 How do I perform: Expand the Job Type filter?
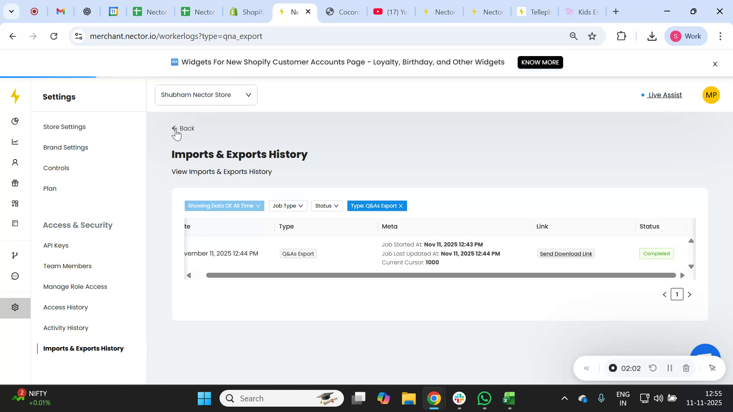287,206
